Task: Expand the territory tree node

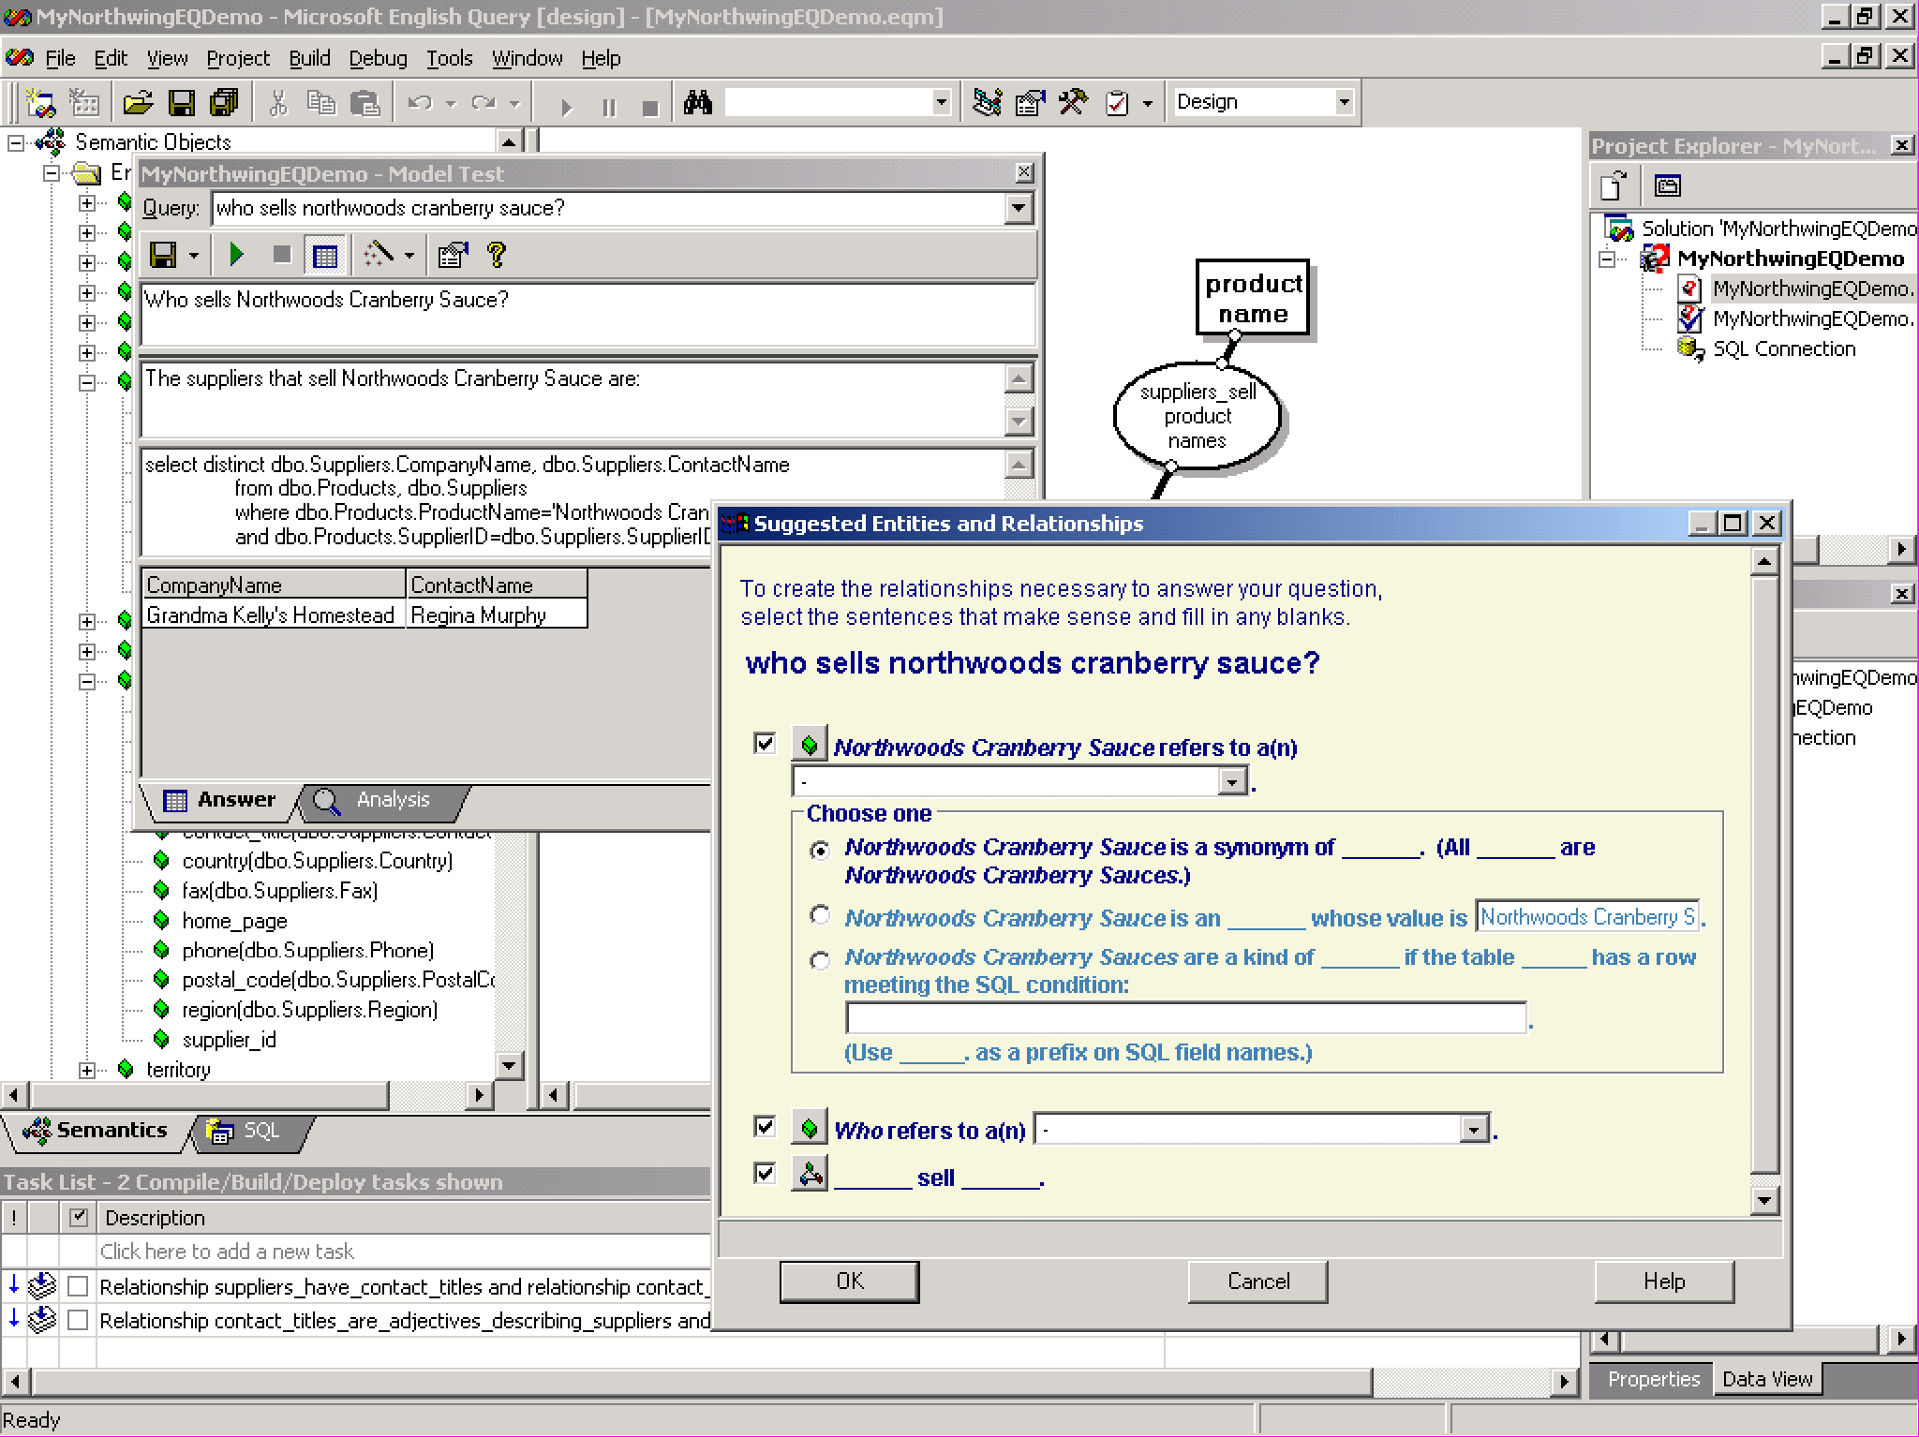Action: [87, 1070]
